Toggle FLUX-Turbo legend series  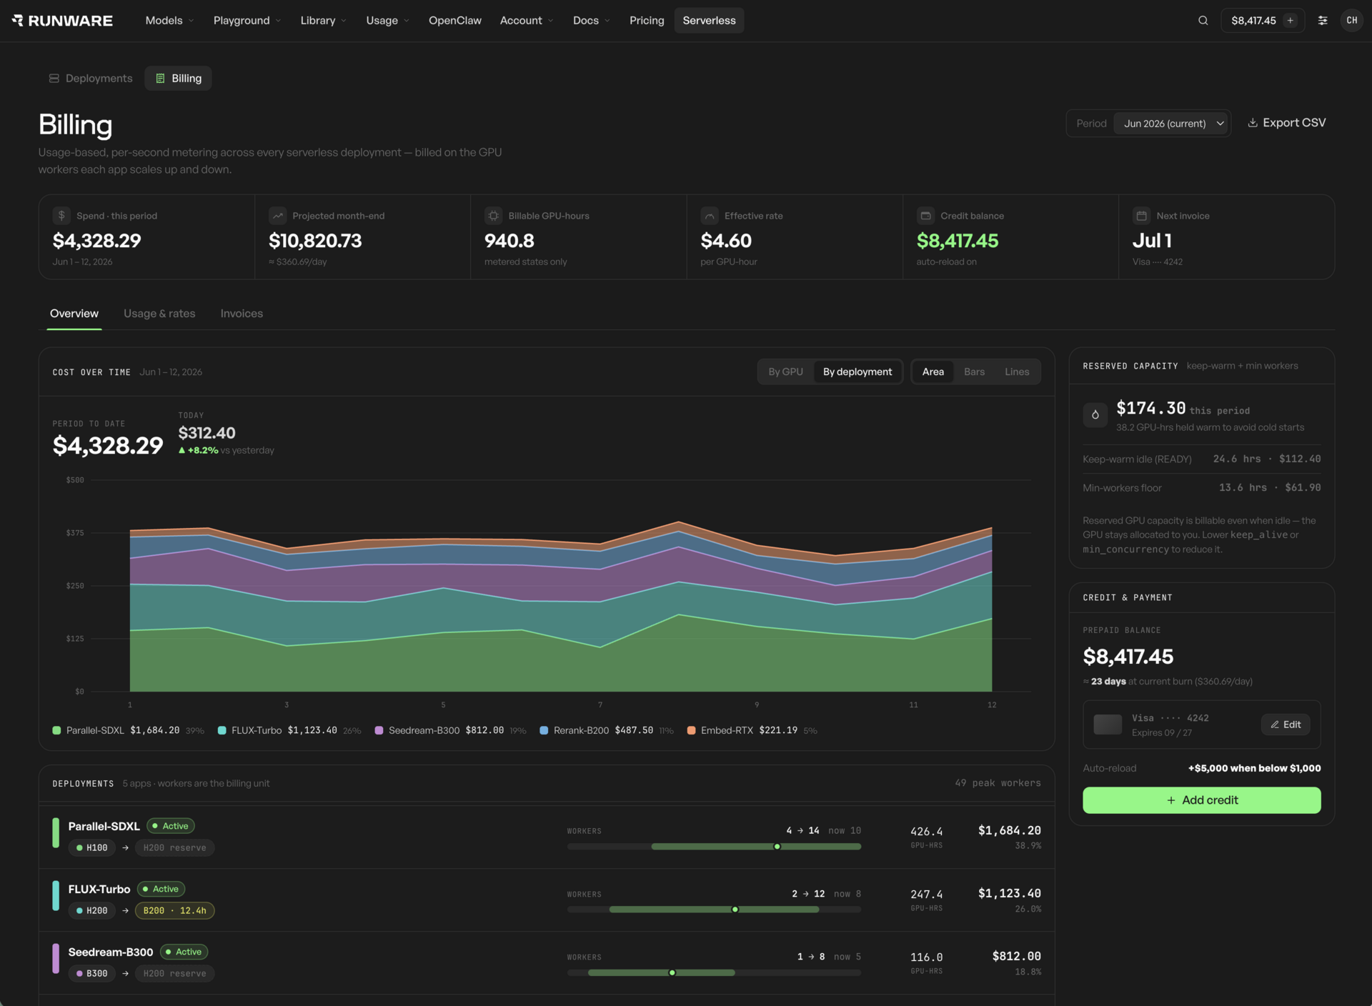(289, 730)
